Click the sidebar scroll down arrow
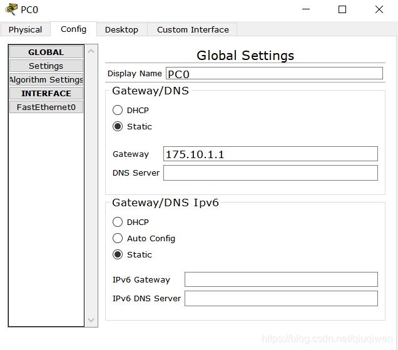Image resolution: width=398 pixels, height=350 pixels. 91,320
